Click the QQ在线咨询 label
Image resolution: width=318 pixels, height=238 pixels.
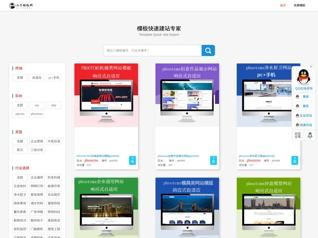coord(303,89)
